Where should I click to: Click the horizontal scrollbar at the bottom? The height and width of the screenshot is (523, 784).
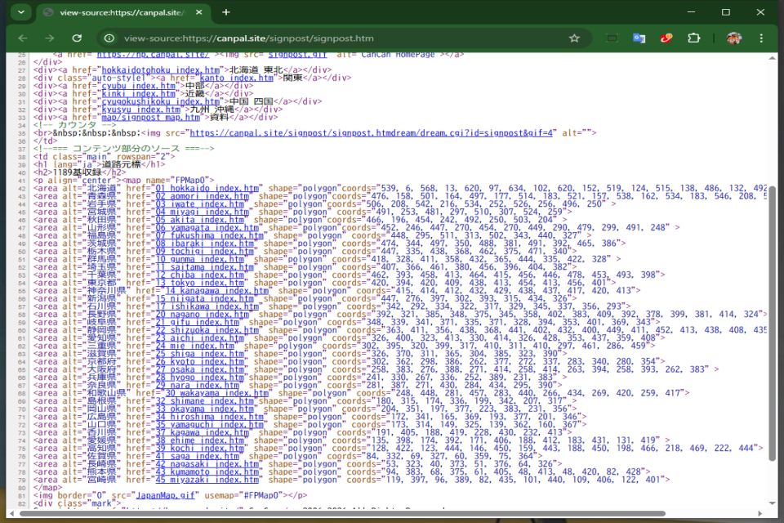click(343, 513)
